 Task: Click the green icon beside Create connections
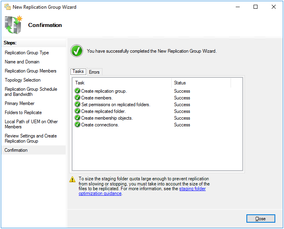78,125
